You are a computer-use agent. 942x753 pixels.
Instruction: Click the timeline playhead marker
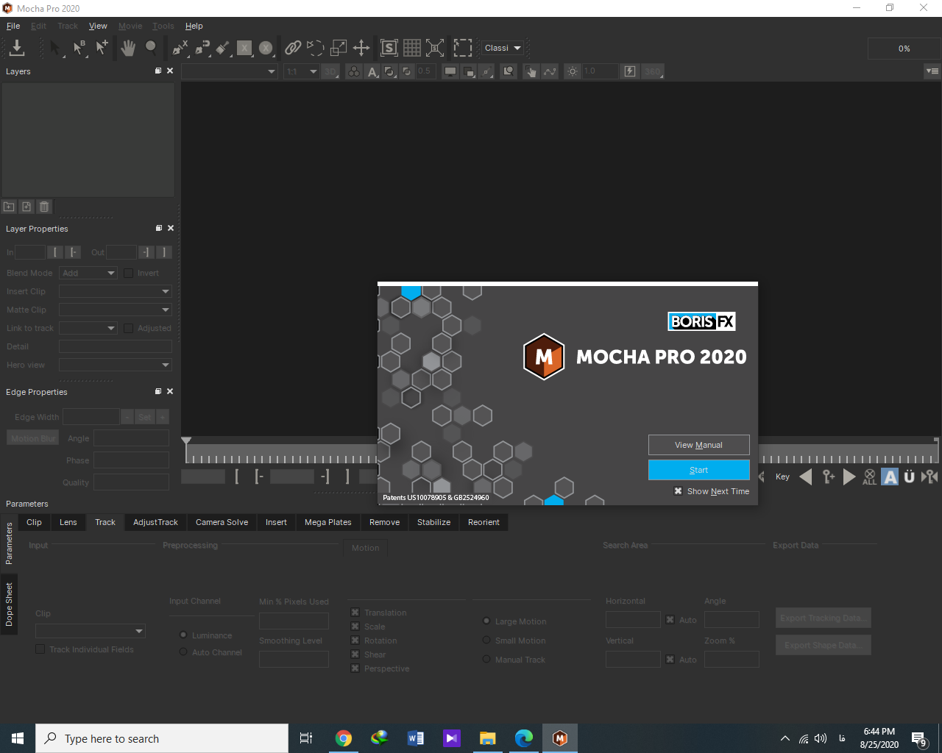[186, 441]
